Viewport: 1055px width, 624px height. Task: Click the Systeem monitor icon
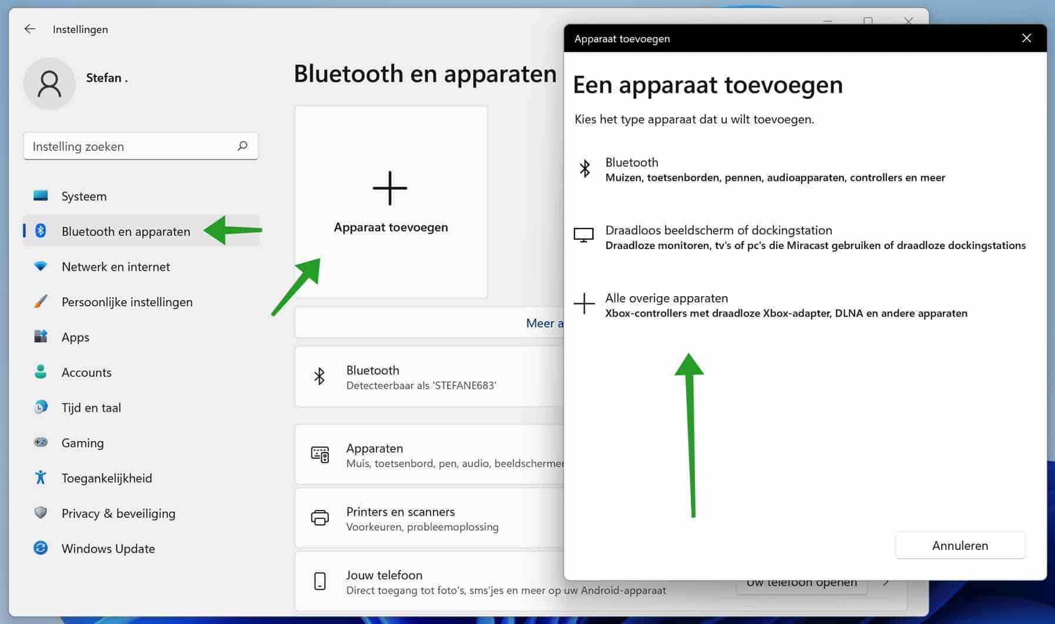tap(40, 196)
